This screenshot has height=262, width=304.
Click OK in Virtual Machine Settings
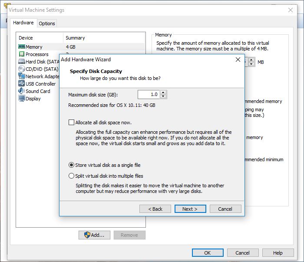click(208, 253)
